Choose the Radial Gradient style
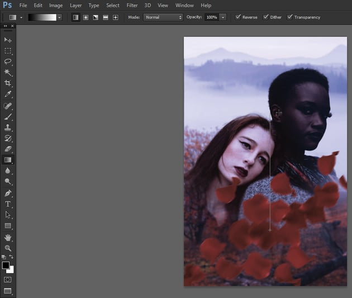352x298 pixels. pyautogui.click(x=85, y=17)
